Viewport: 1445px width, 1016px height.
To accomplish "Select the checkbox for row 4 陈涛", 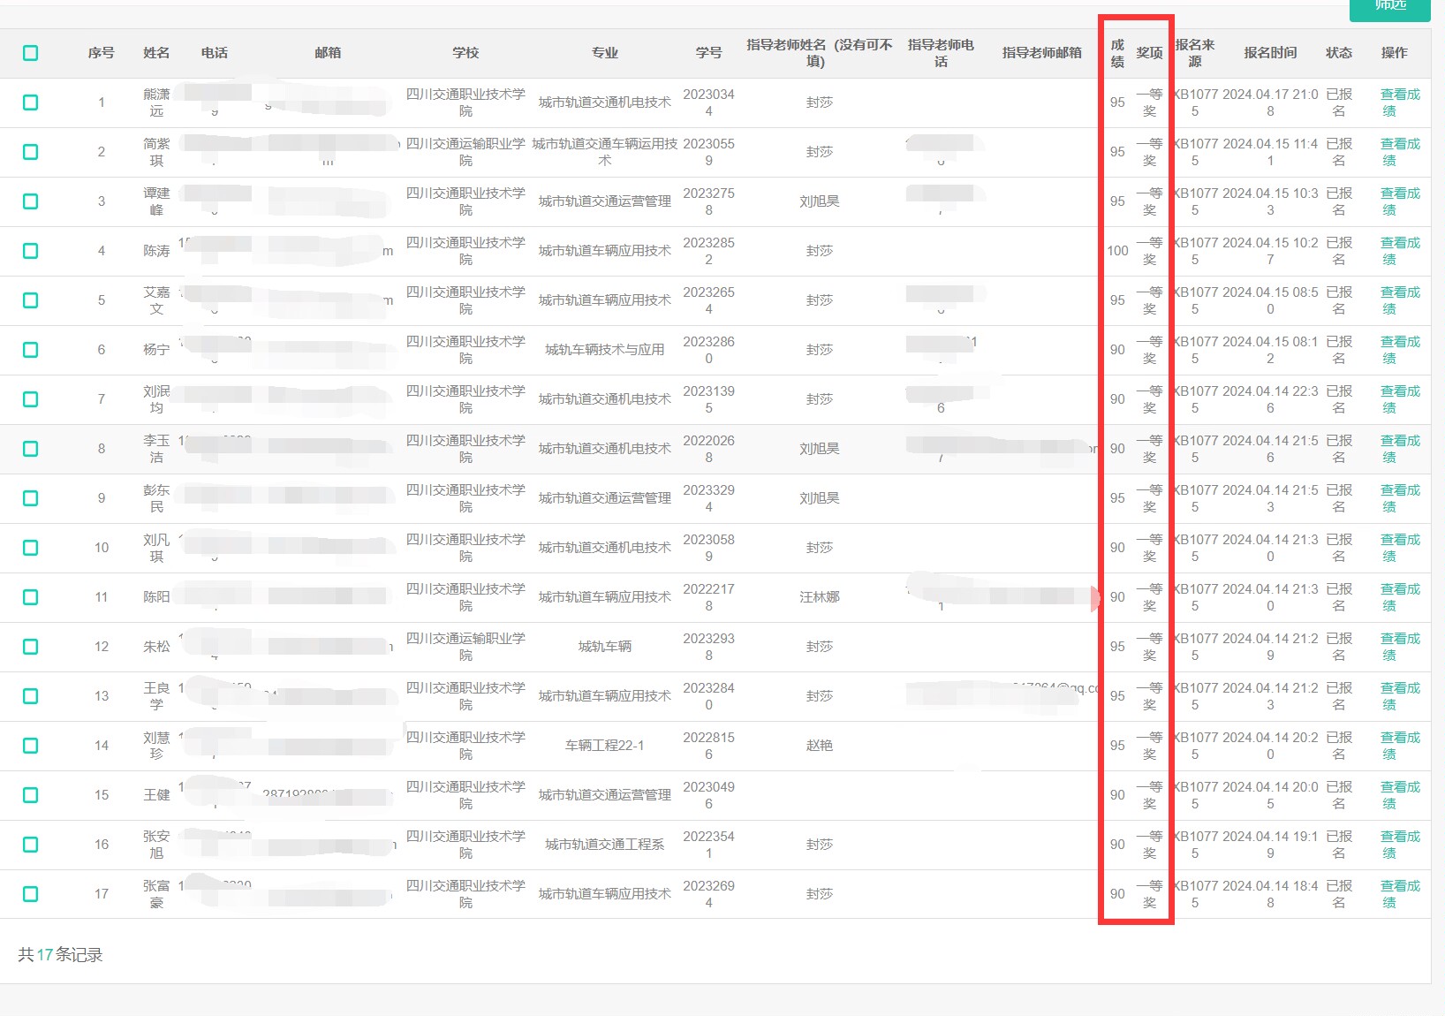I will click(x=31, y=251).
